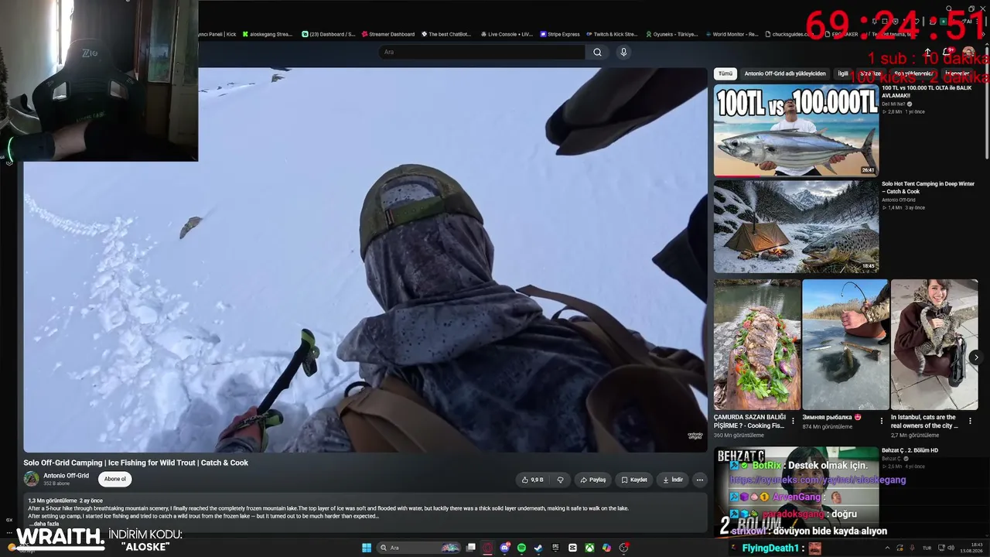Switch to Oyuneks - Türkiye browser tab

[671, 34]
